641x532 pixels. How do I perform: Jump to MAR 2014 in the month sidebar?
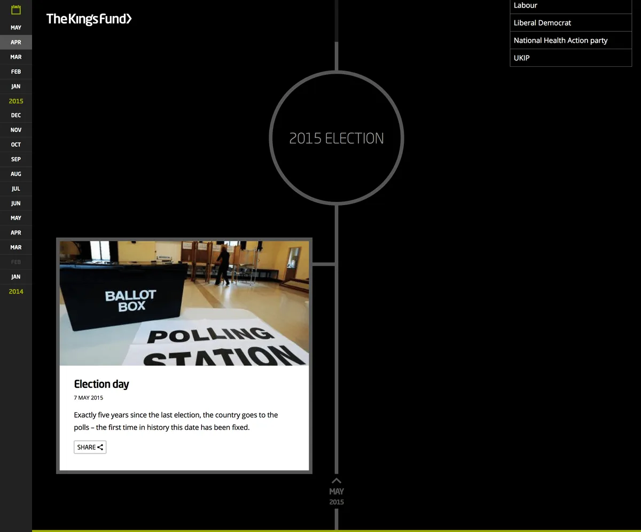coord(16,247)
